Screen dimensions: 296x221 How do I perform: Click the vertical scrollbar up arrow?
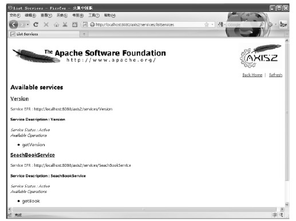tap(287, 41)
